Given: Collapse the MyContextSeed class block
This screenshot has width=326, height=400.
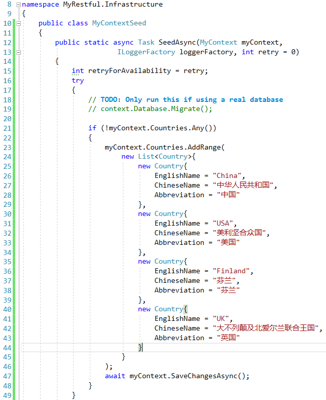Looking at the screenshot, I should [x=18, y=23].
